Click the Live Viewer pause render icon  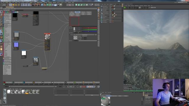[x=130, y=8]
